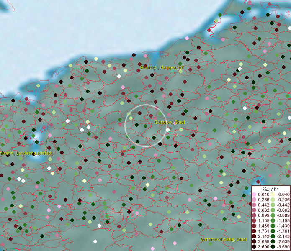This screenshot has height=251, width=291.
Task: Pick the 2.143 dark red swatch
Action: coord(254,236)
